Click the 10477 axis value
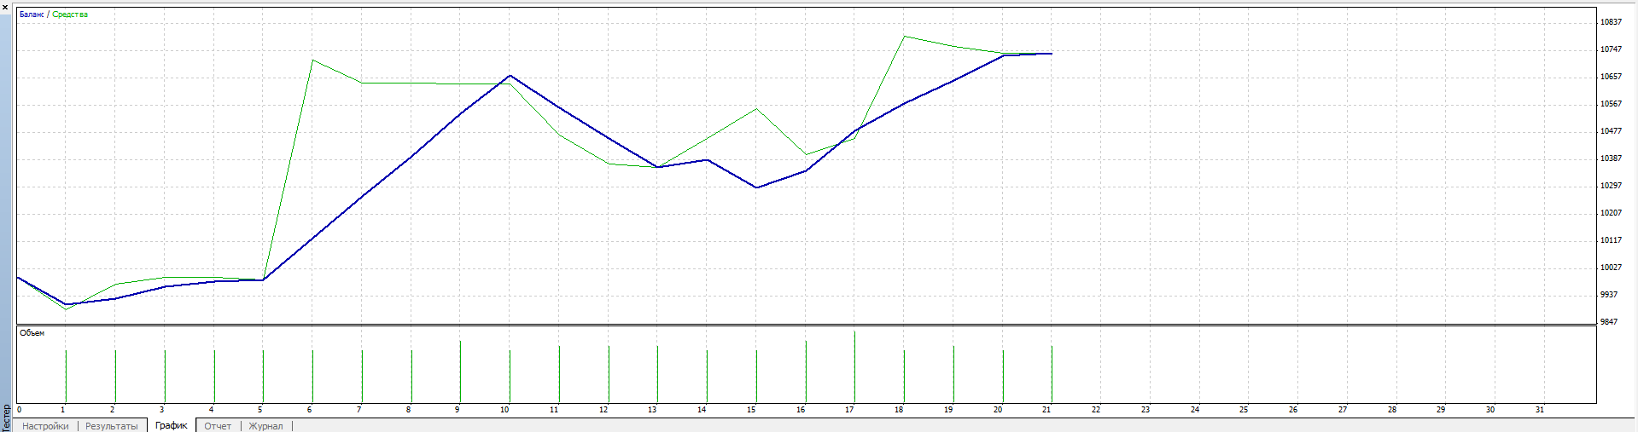 point(1611,131)
